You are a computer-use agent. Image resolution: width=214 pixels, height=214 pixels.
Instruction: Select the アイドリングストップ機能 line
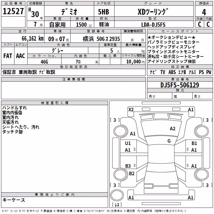(x=172, y=62)
